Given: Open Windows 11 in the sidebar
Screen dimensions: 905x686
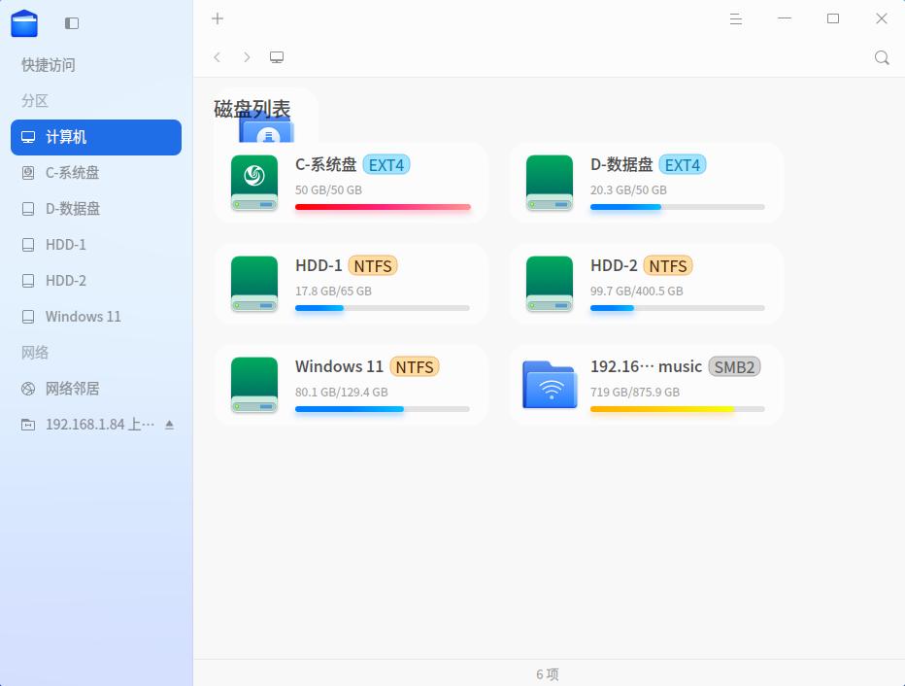Looking at the screenshot, I should pos(96,317).
